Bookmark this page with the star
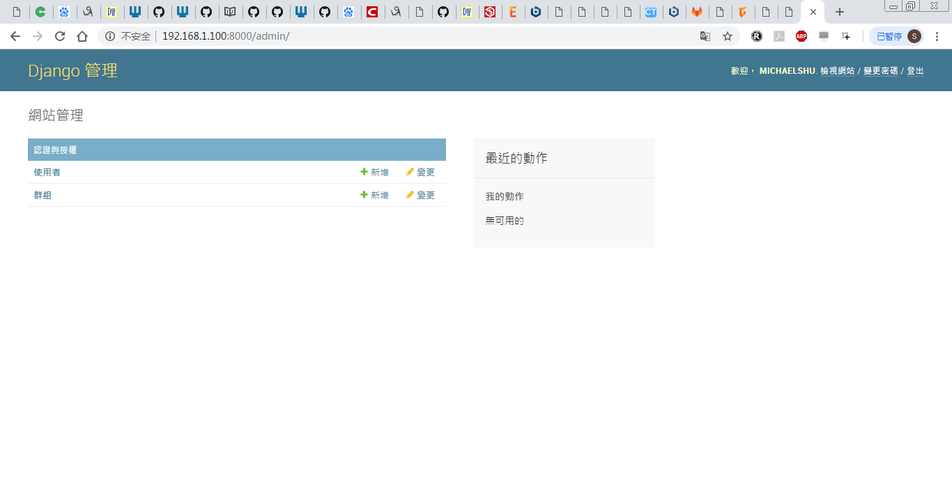 pyautogui.click(x=728, y=36)
